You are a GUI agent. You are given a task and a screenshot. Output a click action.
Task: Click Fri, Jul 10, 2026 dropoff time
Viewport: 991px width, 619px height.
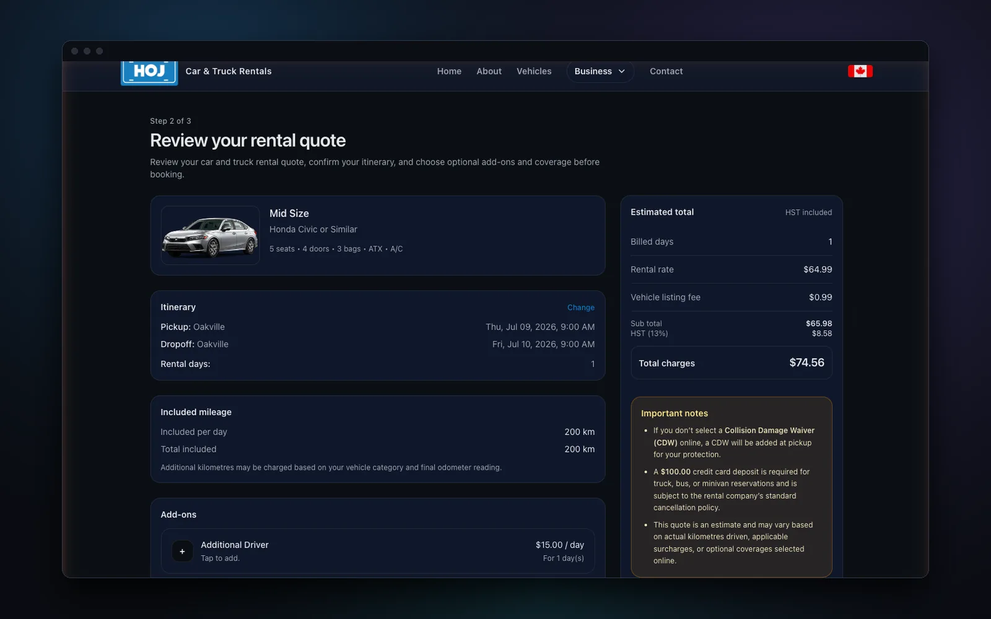coord(544,344)
